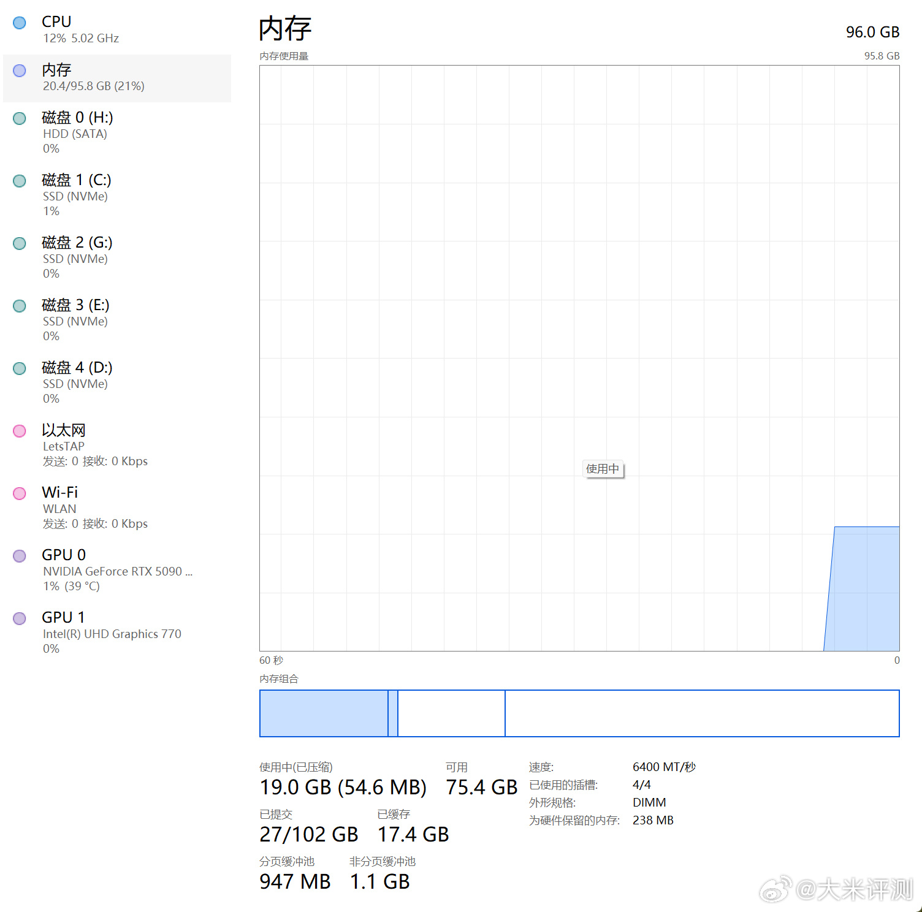Click the 96.0 GB total memory label
This screenshot has width=922, height=912.
tap(872, 32)
